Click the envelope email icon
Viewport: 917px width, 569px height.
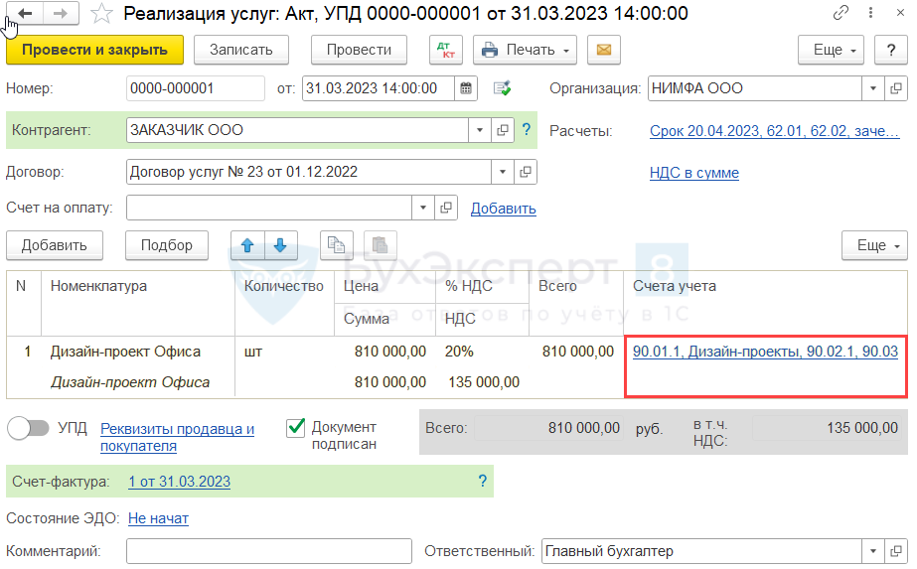click(603, 50)
